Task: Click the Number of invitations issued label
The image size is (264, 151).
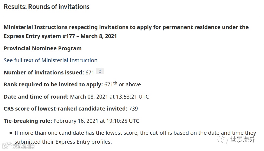Action: [44, 73]
